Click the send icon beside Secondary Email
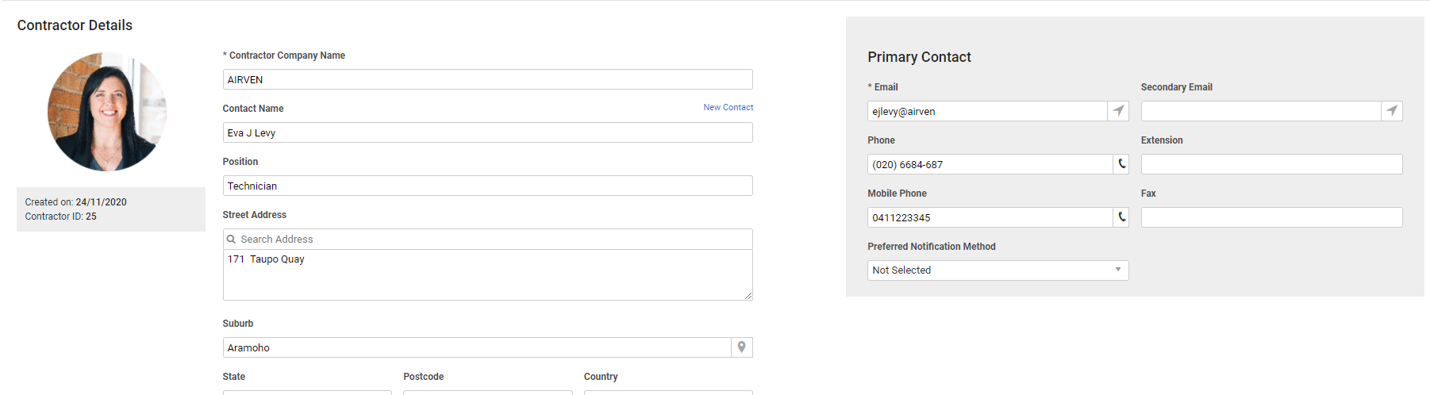1430x395 pixels. (1392, 111)
